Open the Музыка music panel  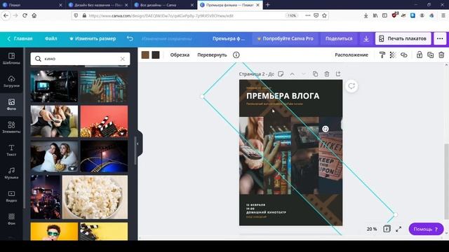coord(11,173)
